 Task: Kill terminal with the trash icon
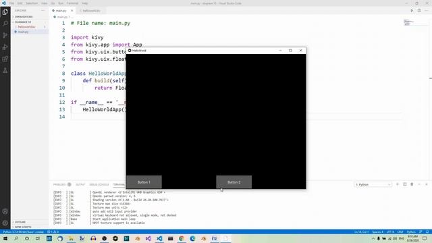point(412,184)
